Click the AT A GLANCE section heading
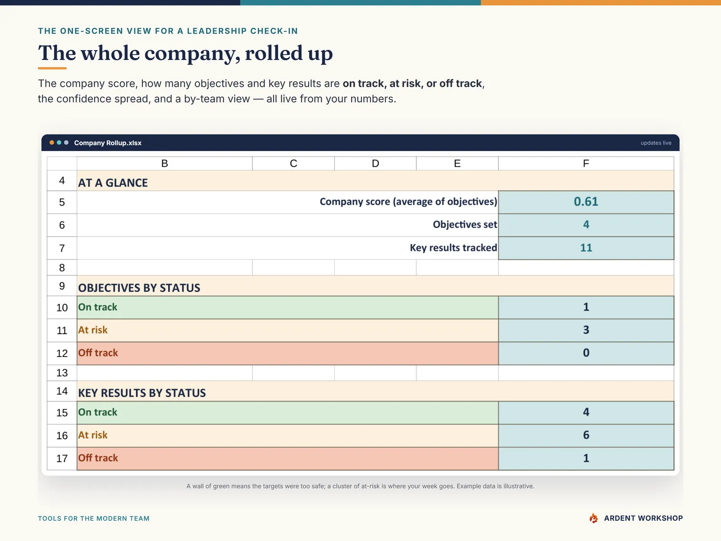The image size is (721, 541). [113, 183]
